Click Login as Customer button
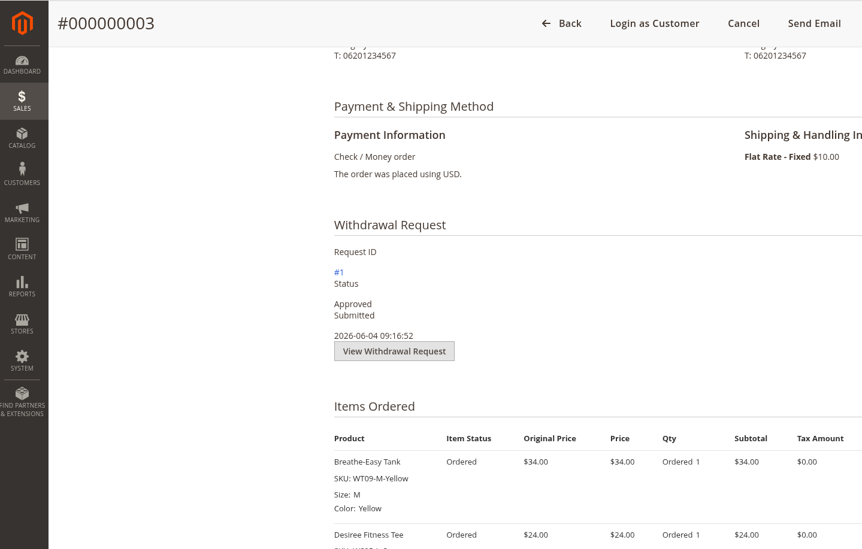This screenshot has height=549, width=862. click(655, 23)
